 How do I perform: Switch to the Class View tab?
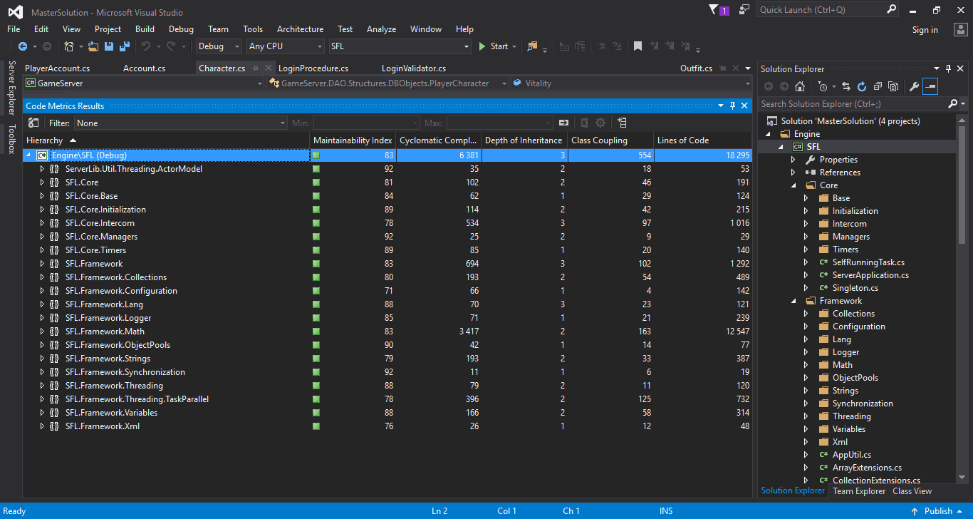pos(912,491)
